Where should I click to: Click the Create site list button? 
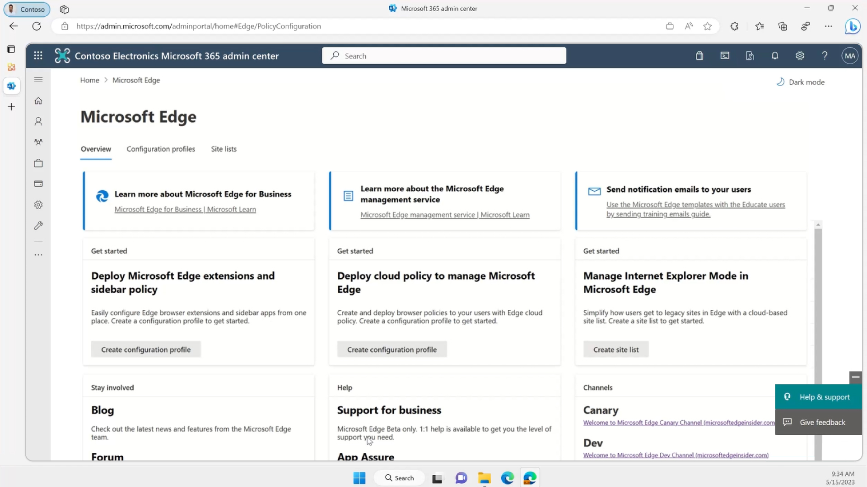tap(616, 349)
